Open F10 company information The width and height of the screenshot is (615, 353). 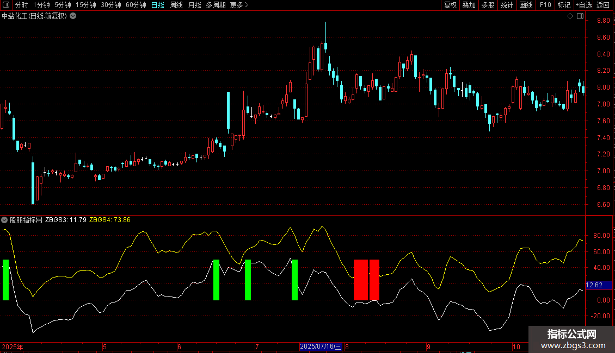(545, 5)
